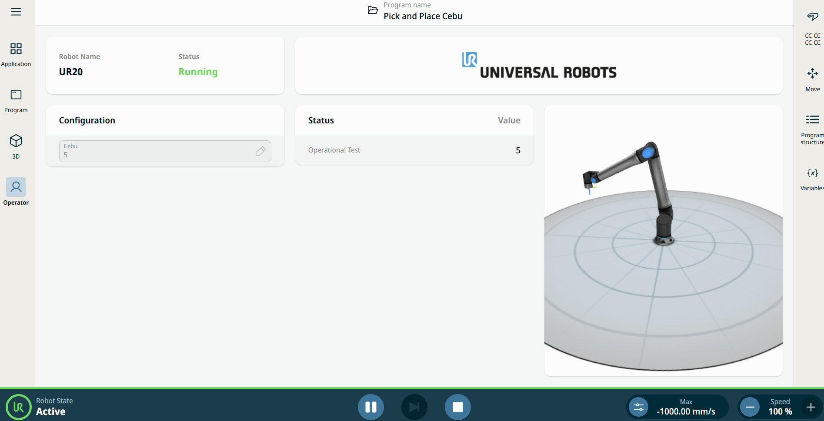Click the top-right connection status icon

[812, 17]
